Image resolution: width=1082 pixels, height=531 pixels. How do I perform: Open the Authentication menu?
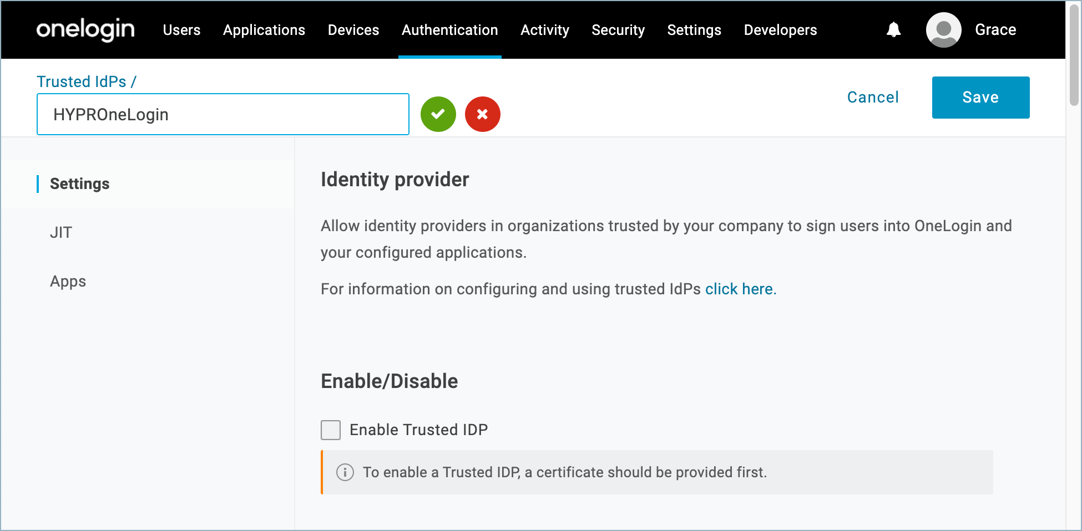pos(449,30)
